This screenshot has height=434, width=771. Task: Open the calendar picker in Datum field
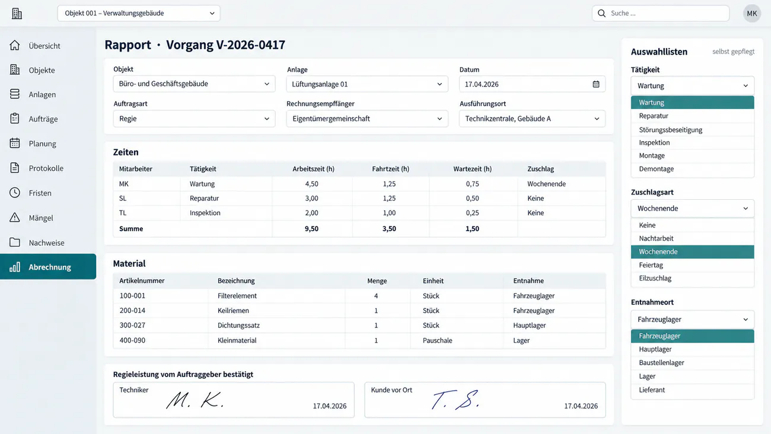[x=596, y=84]
